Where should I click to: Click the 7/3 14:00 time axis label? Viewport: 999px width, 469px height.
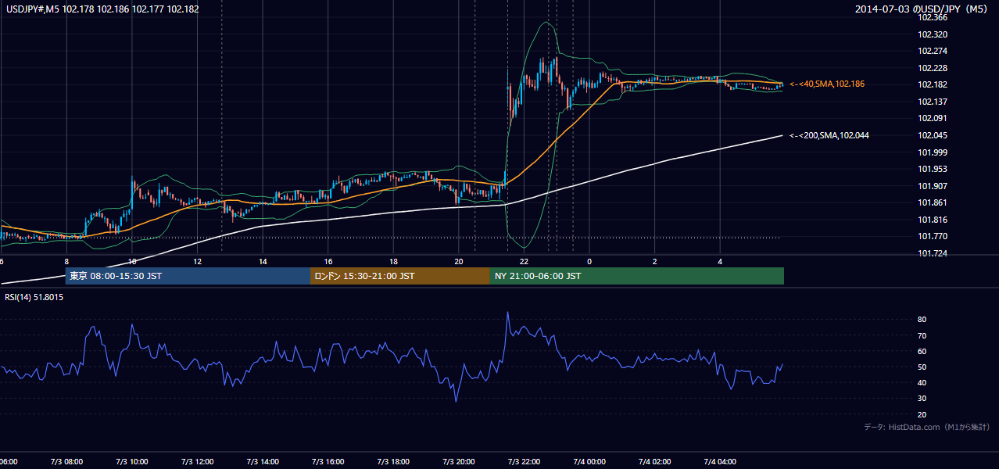click(263, 461)
